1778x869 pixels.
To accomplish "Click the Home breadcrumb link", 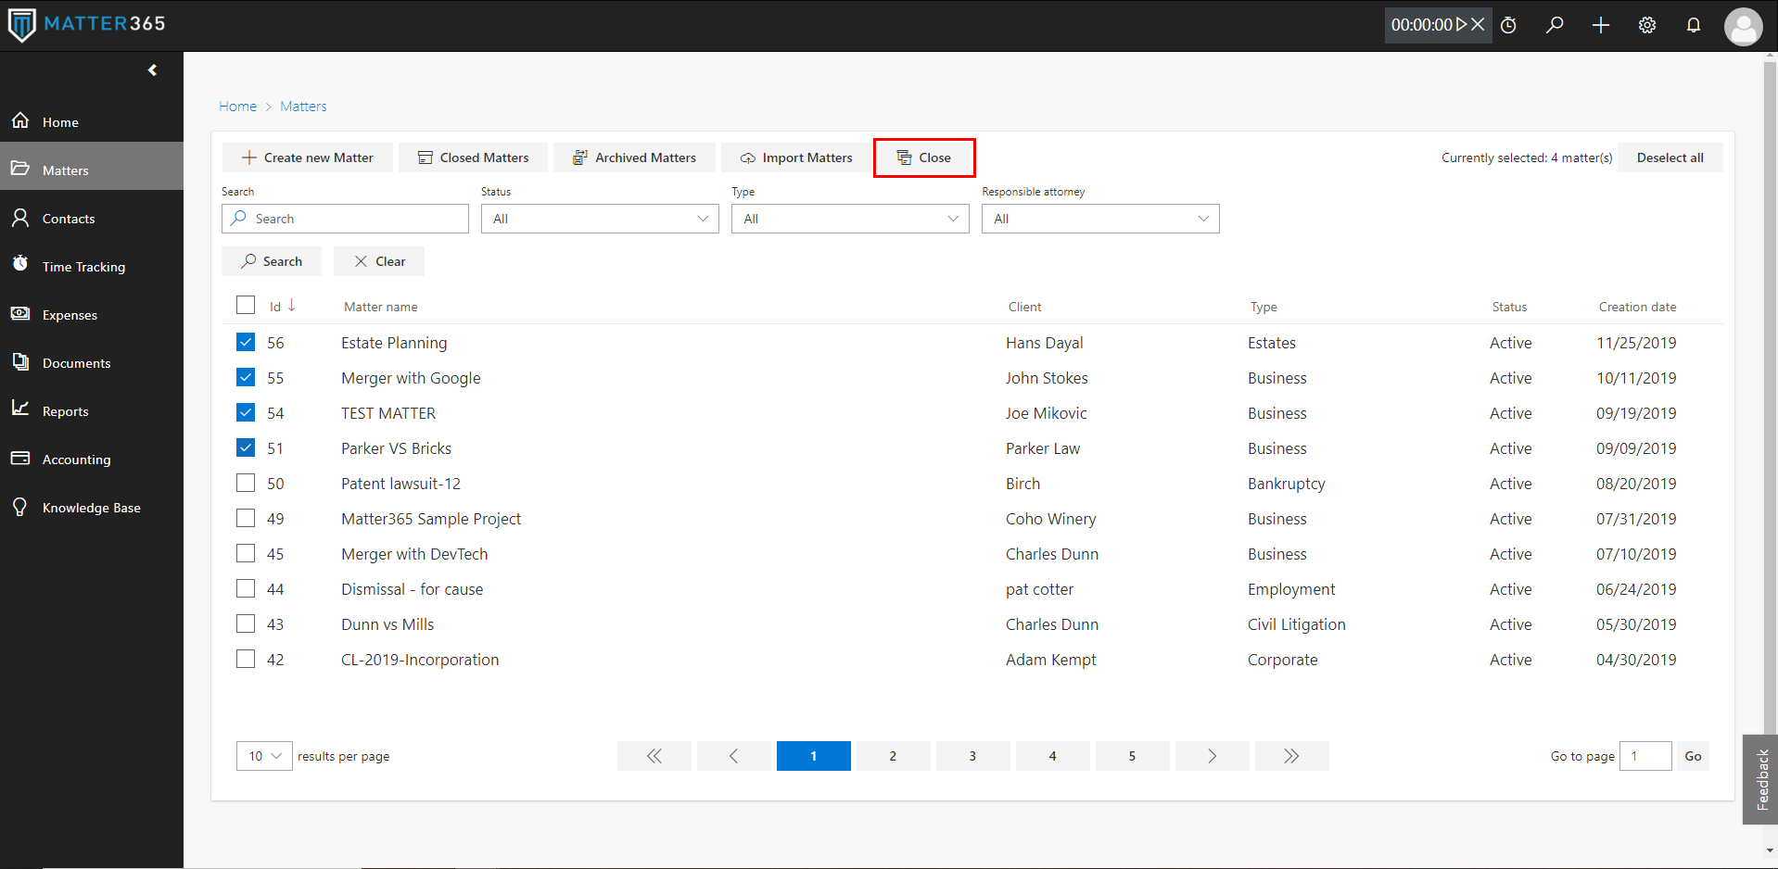I will (237, 107).
